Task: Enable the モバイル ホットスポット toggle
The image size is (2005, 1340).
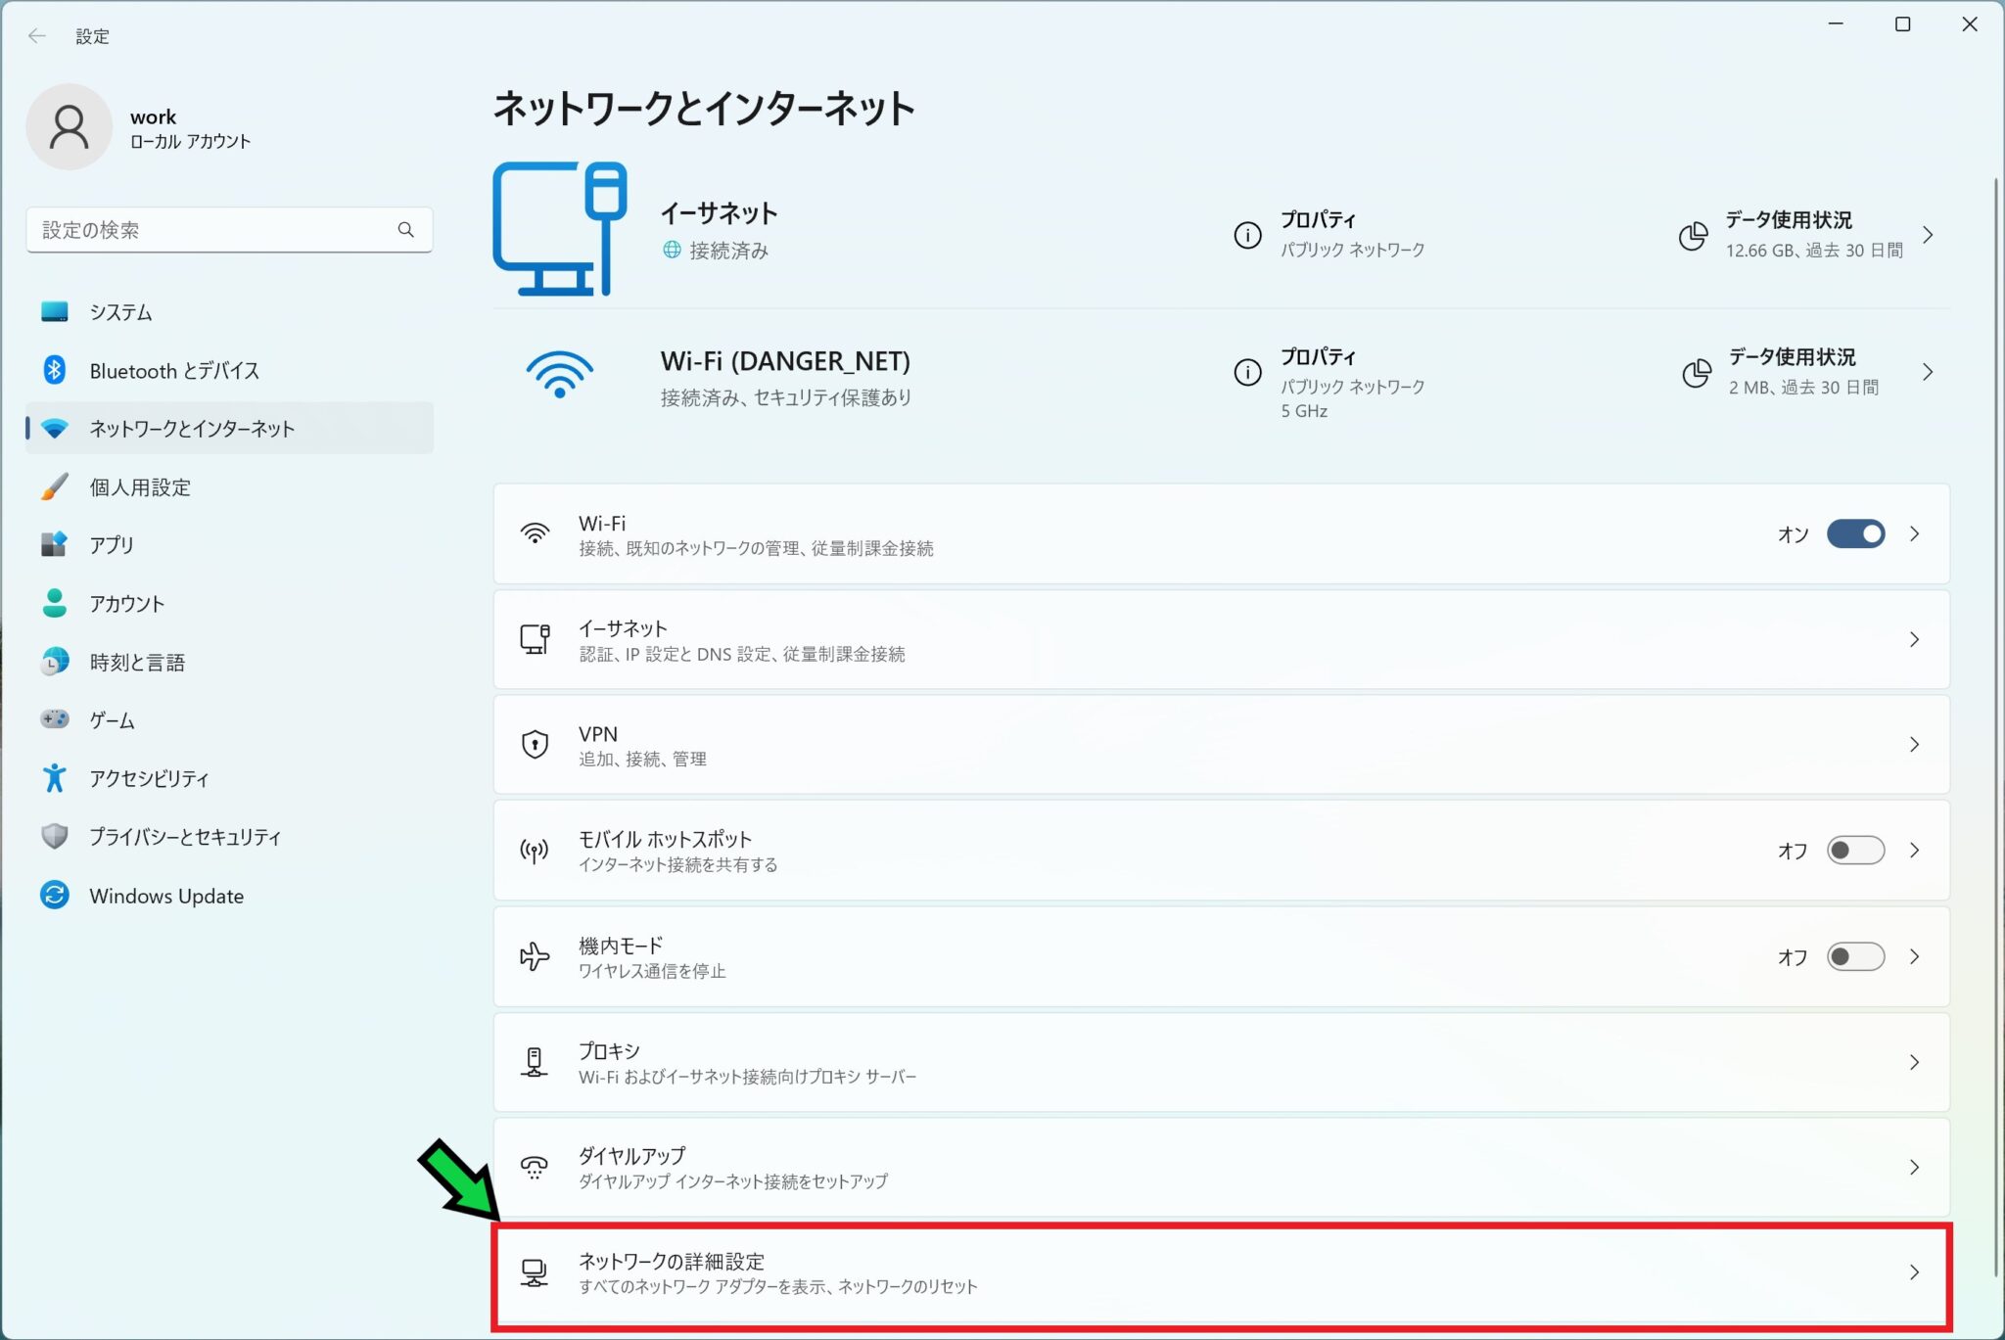Action: coord(1854,851)
